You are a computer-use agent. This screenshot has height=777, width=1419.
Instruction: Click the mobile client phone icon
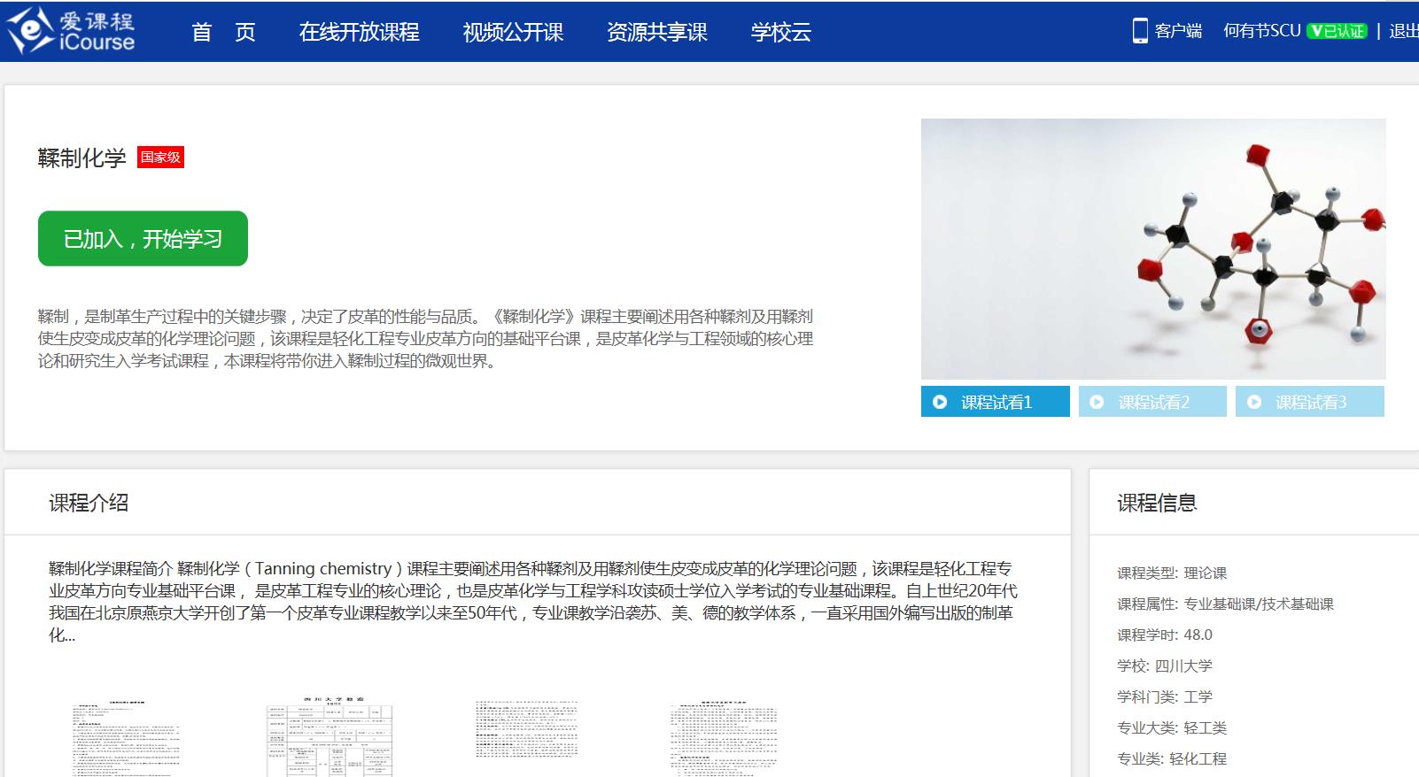pyautogui.click(x=1140, y=31)
